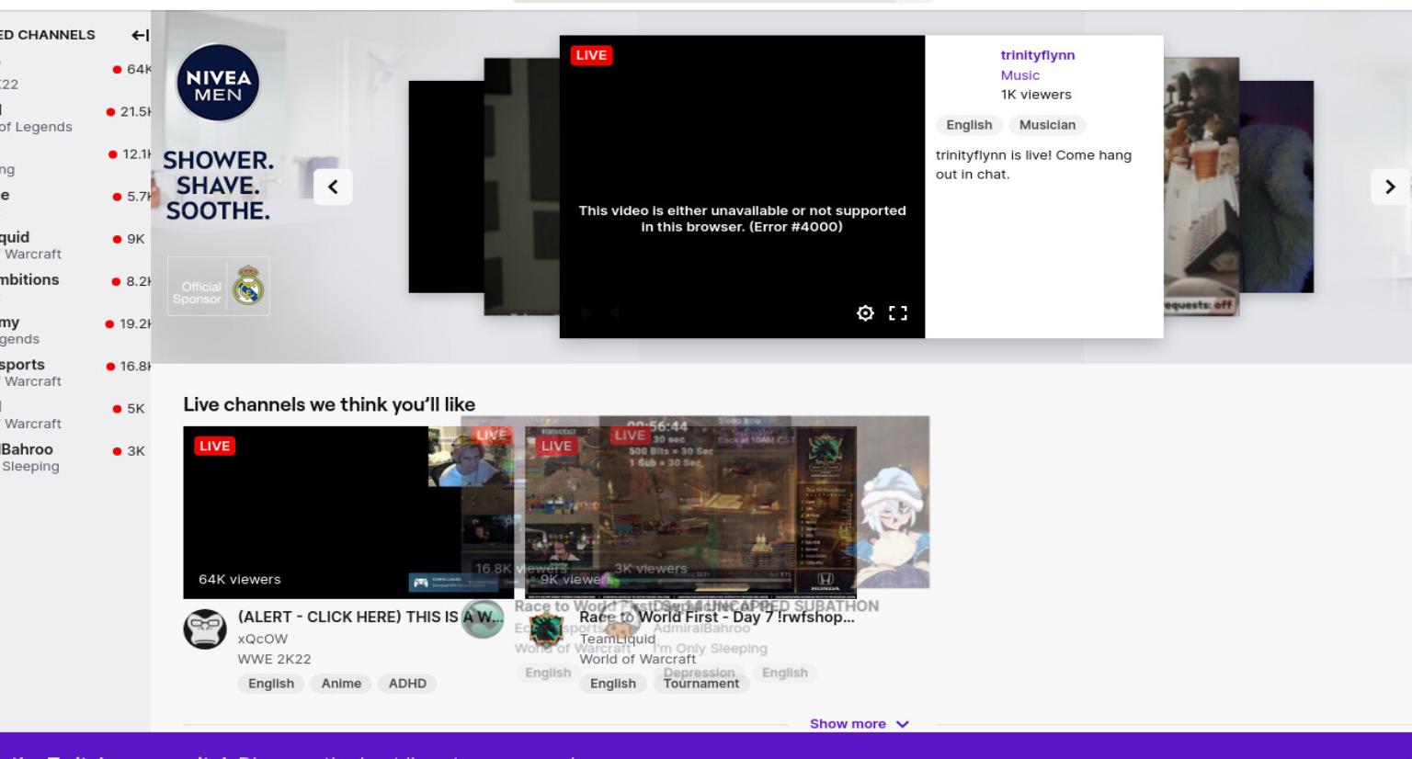Image resolution: width=1412 pixels, height=759 pixels.
Task: Click the featured video error message area
Action: 742,219
